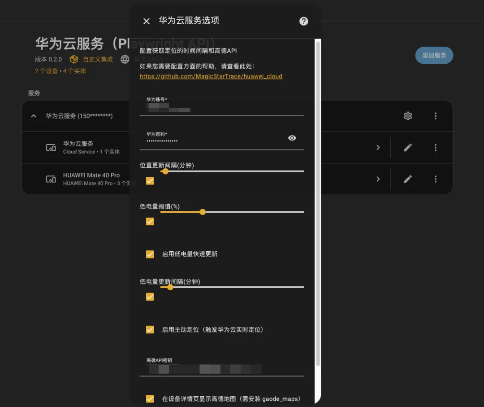Click the custom integration box icon
Image resolution: width=484 pixels, height=407 pixels.
74,59
